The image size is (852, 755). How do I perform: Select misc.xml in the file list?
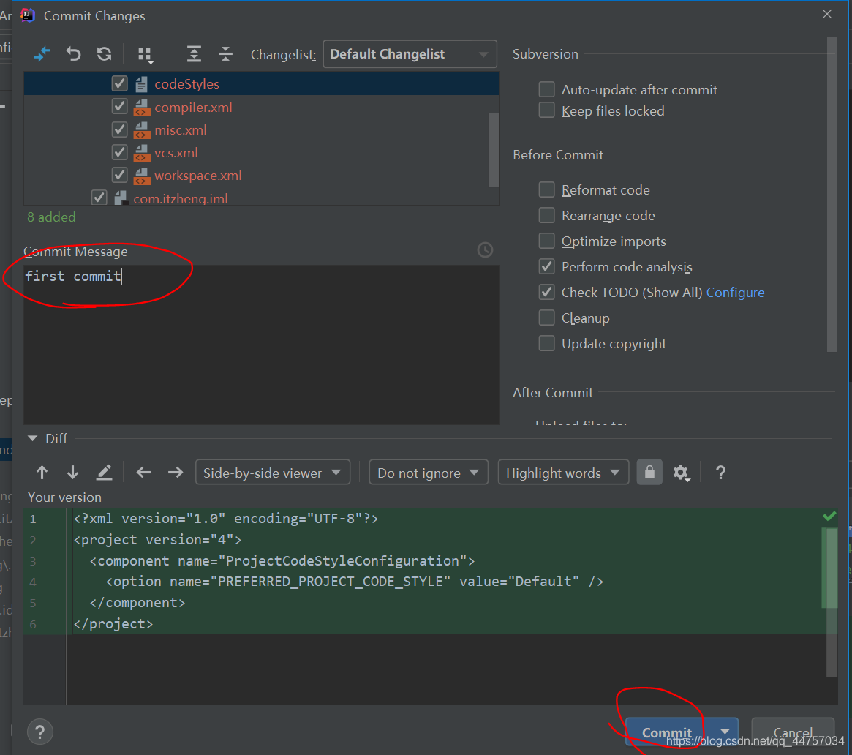click(180, 130)
